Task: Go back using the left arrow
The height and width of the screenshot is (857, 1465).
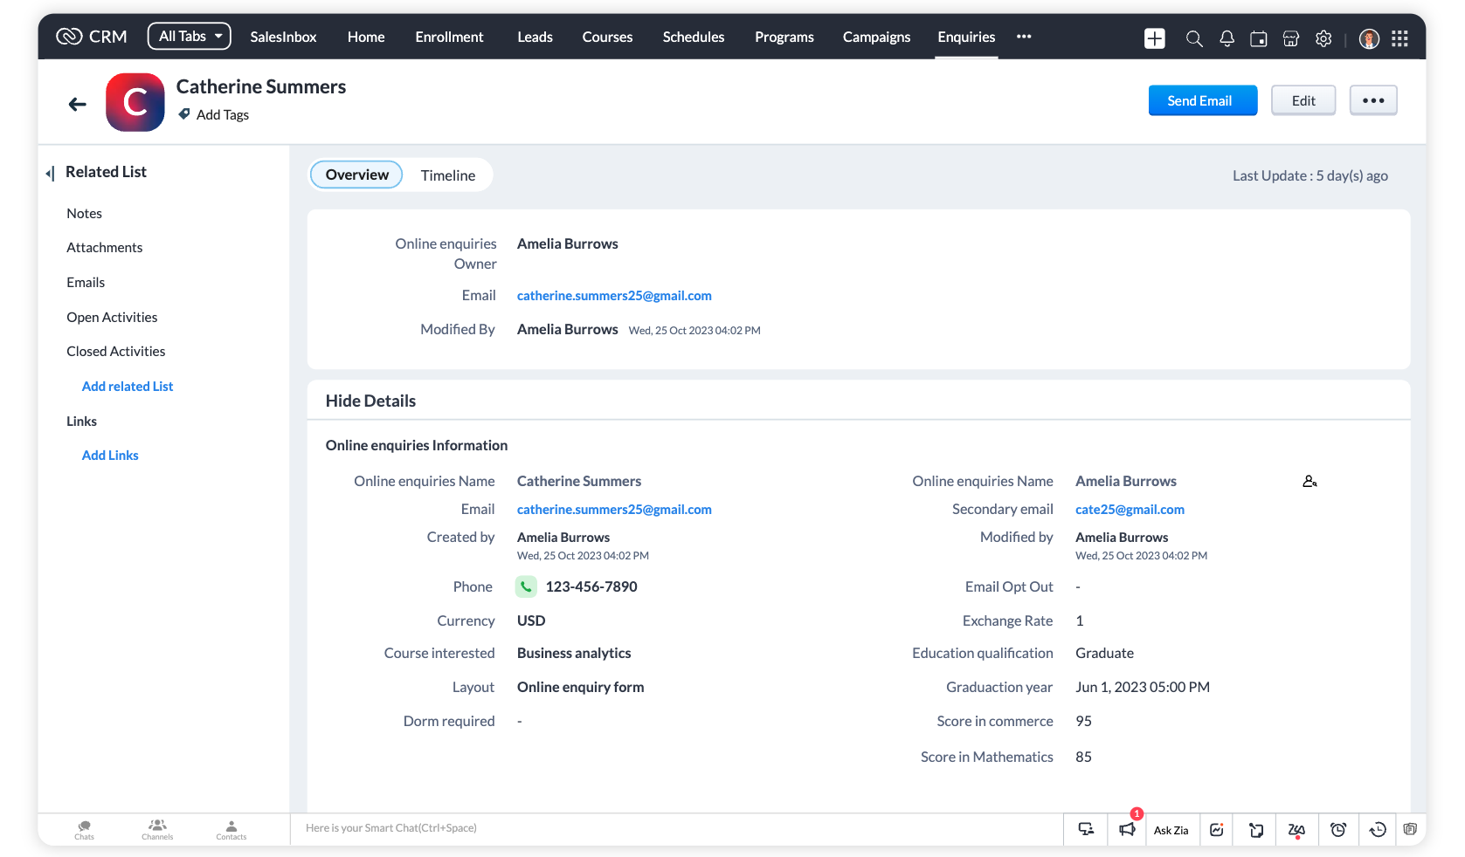Action: click(78, 105)
